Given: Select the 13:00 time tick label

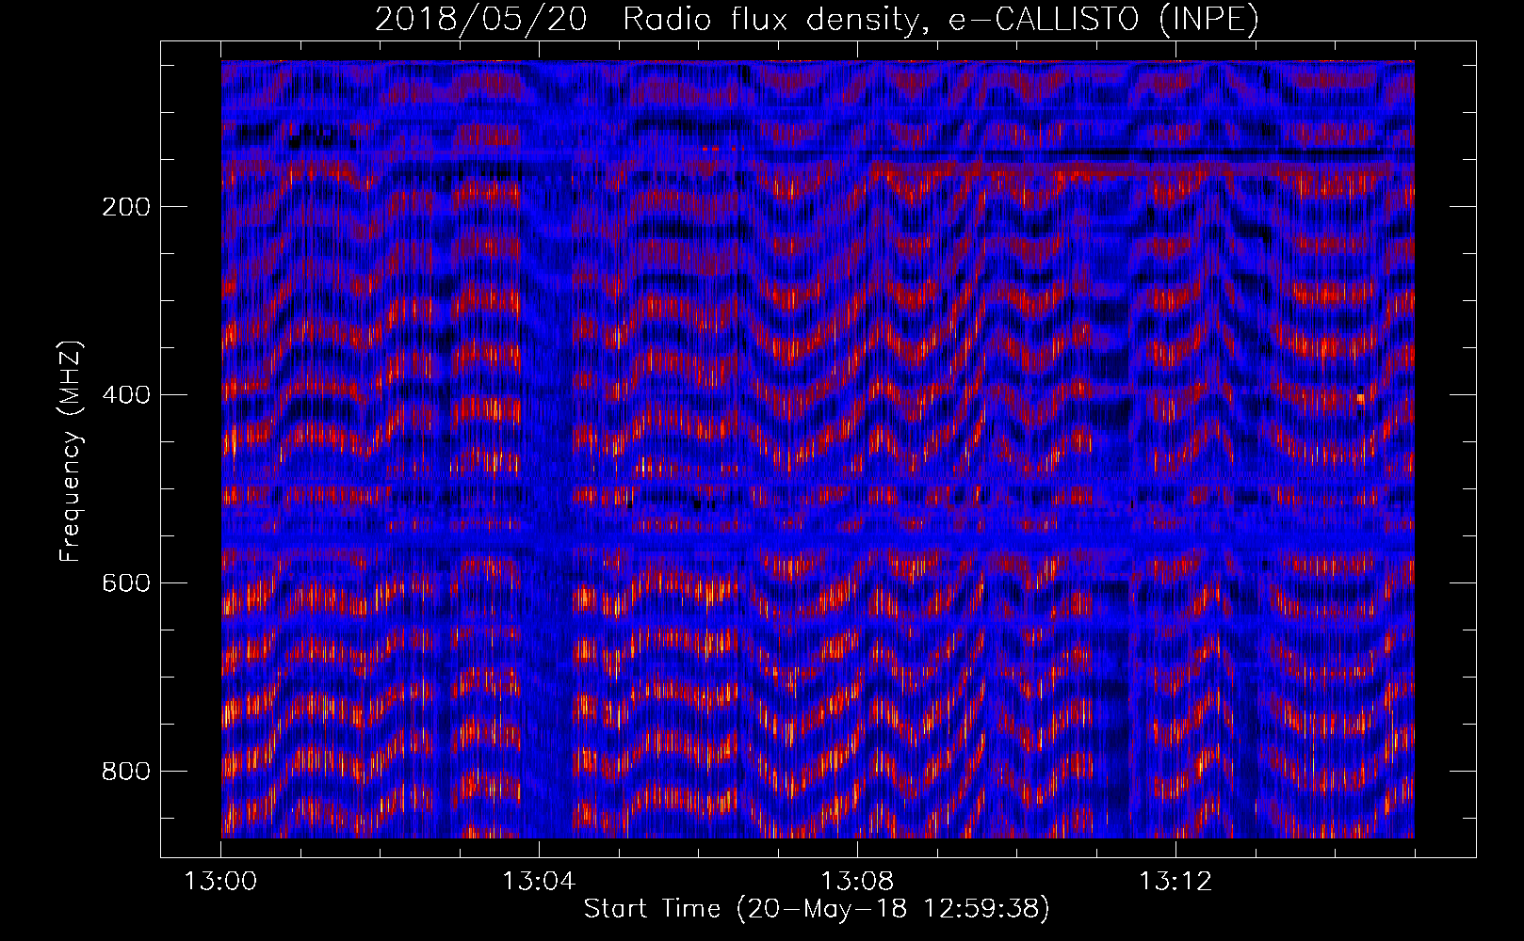Looking at the screenshot, I should 220,882.
